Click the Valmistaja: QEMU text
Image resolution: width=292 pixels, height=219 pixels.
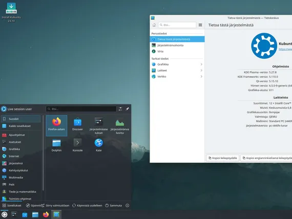[266, 117]
